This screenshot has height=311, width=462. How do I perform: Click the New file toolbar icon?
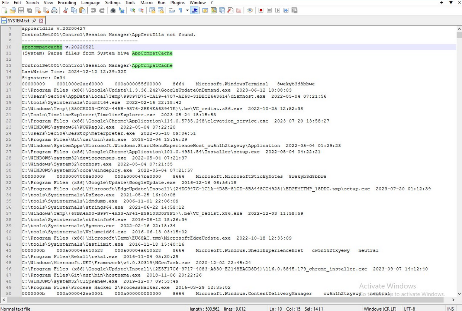(x=5, y=10)
